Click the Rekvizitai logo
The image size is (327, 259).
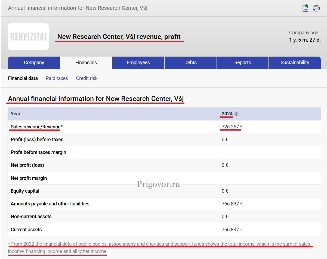28,36
